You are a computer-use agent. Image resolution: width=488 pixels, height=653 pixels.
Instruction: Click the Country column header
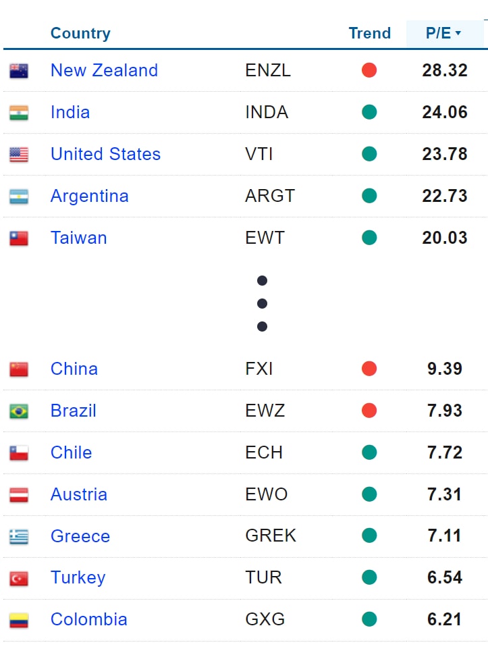(80, 34)
